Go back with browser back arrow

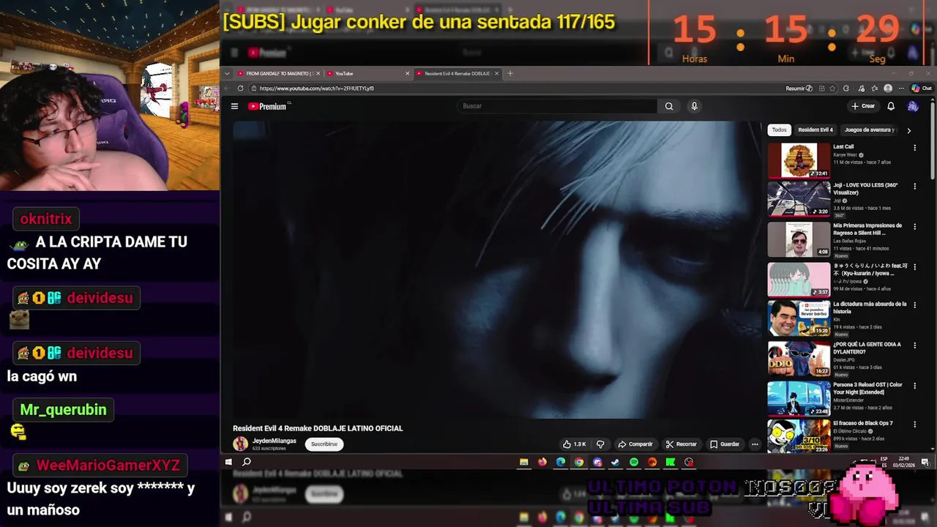pos(227,89)
